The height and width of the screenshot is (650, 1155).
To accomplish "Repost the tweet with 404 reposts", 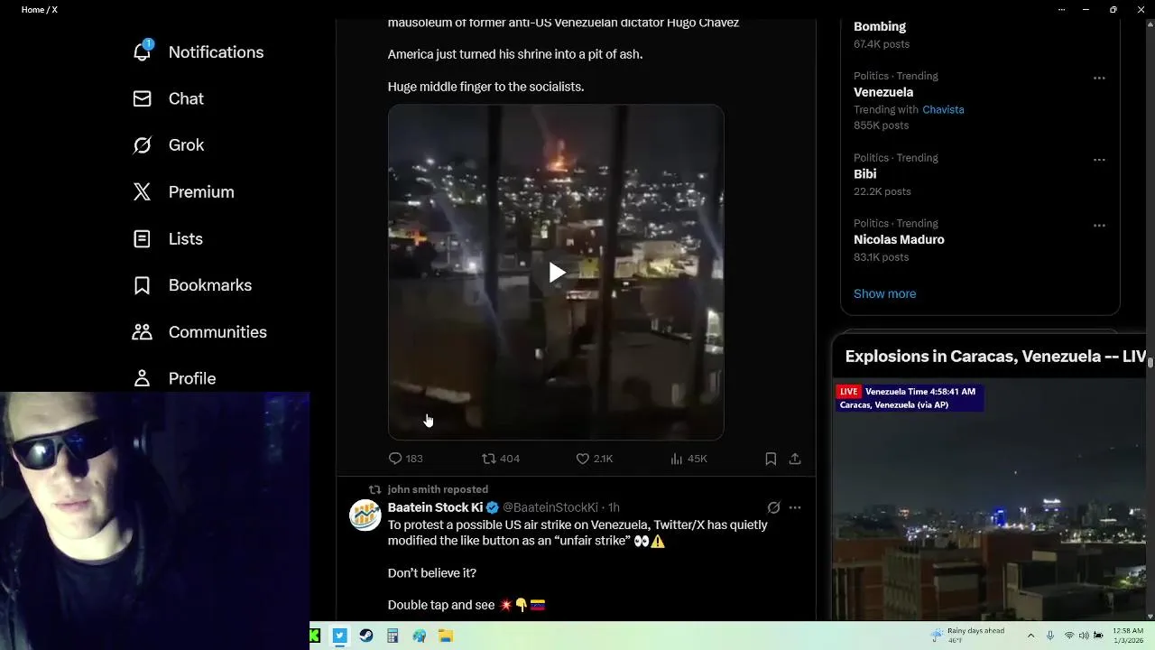I will pyautogui.click(x=488, y=459).
